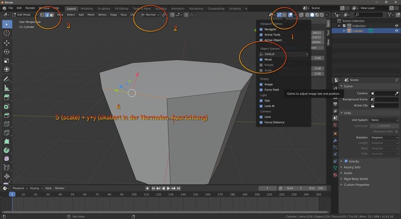Open the Keying popover in the timeline
The image size is (401, 219).
coord(35,189)
